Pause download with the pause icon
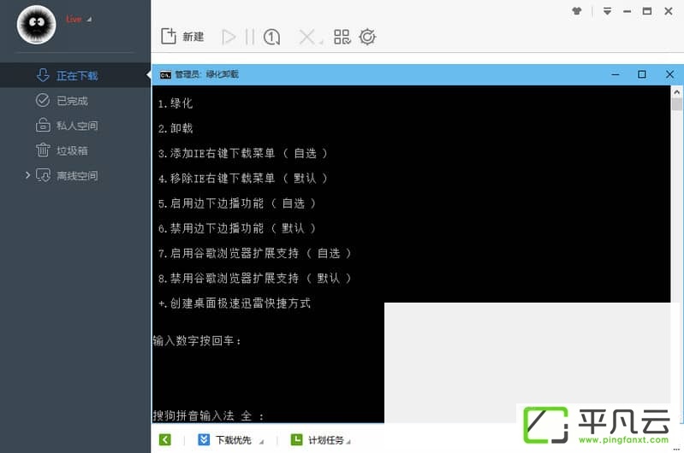Image resolution: width=684 pixels, height=453 pixels. pos(249,37)
